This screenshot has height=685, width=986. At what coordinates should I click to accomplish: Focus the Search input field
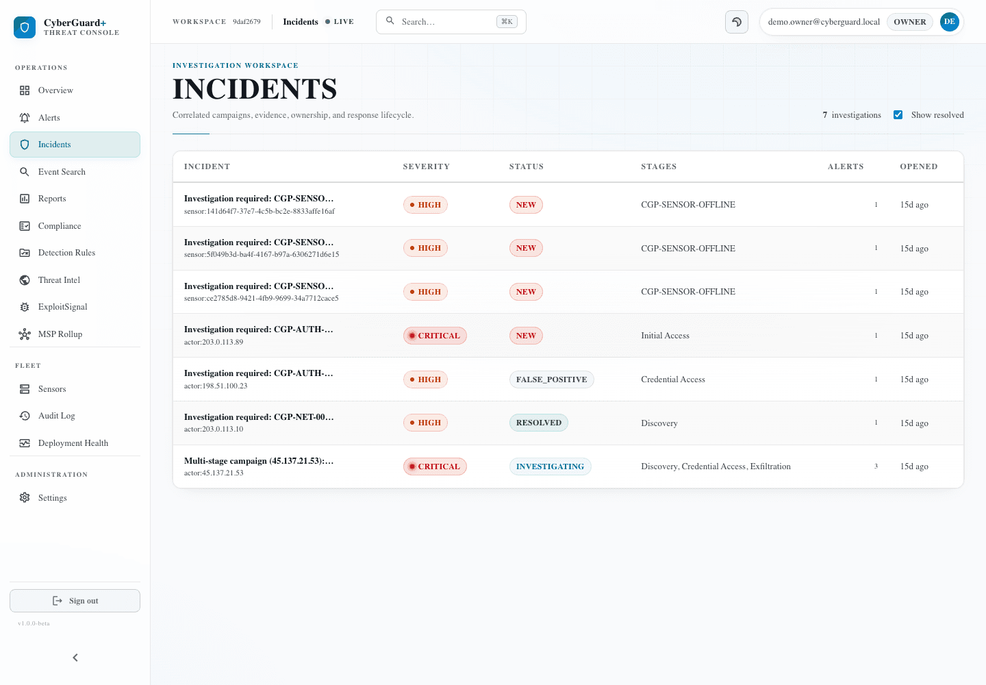451,22
